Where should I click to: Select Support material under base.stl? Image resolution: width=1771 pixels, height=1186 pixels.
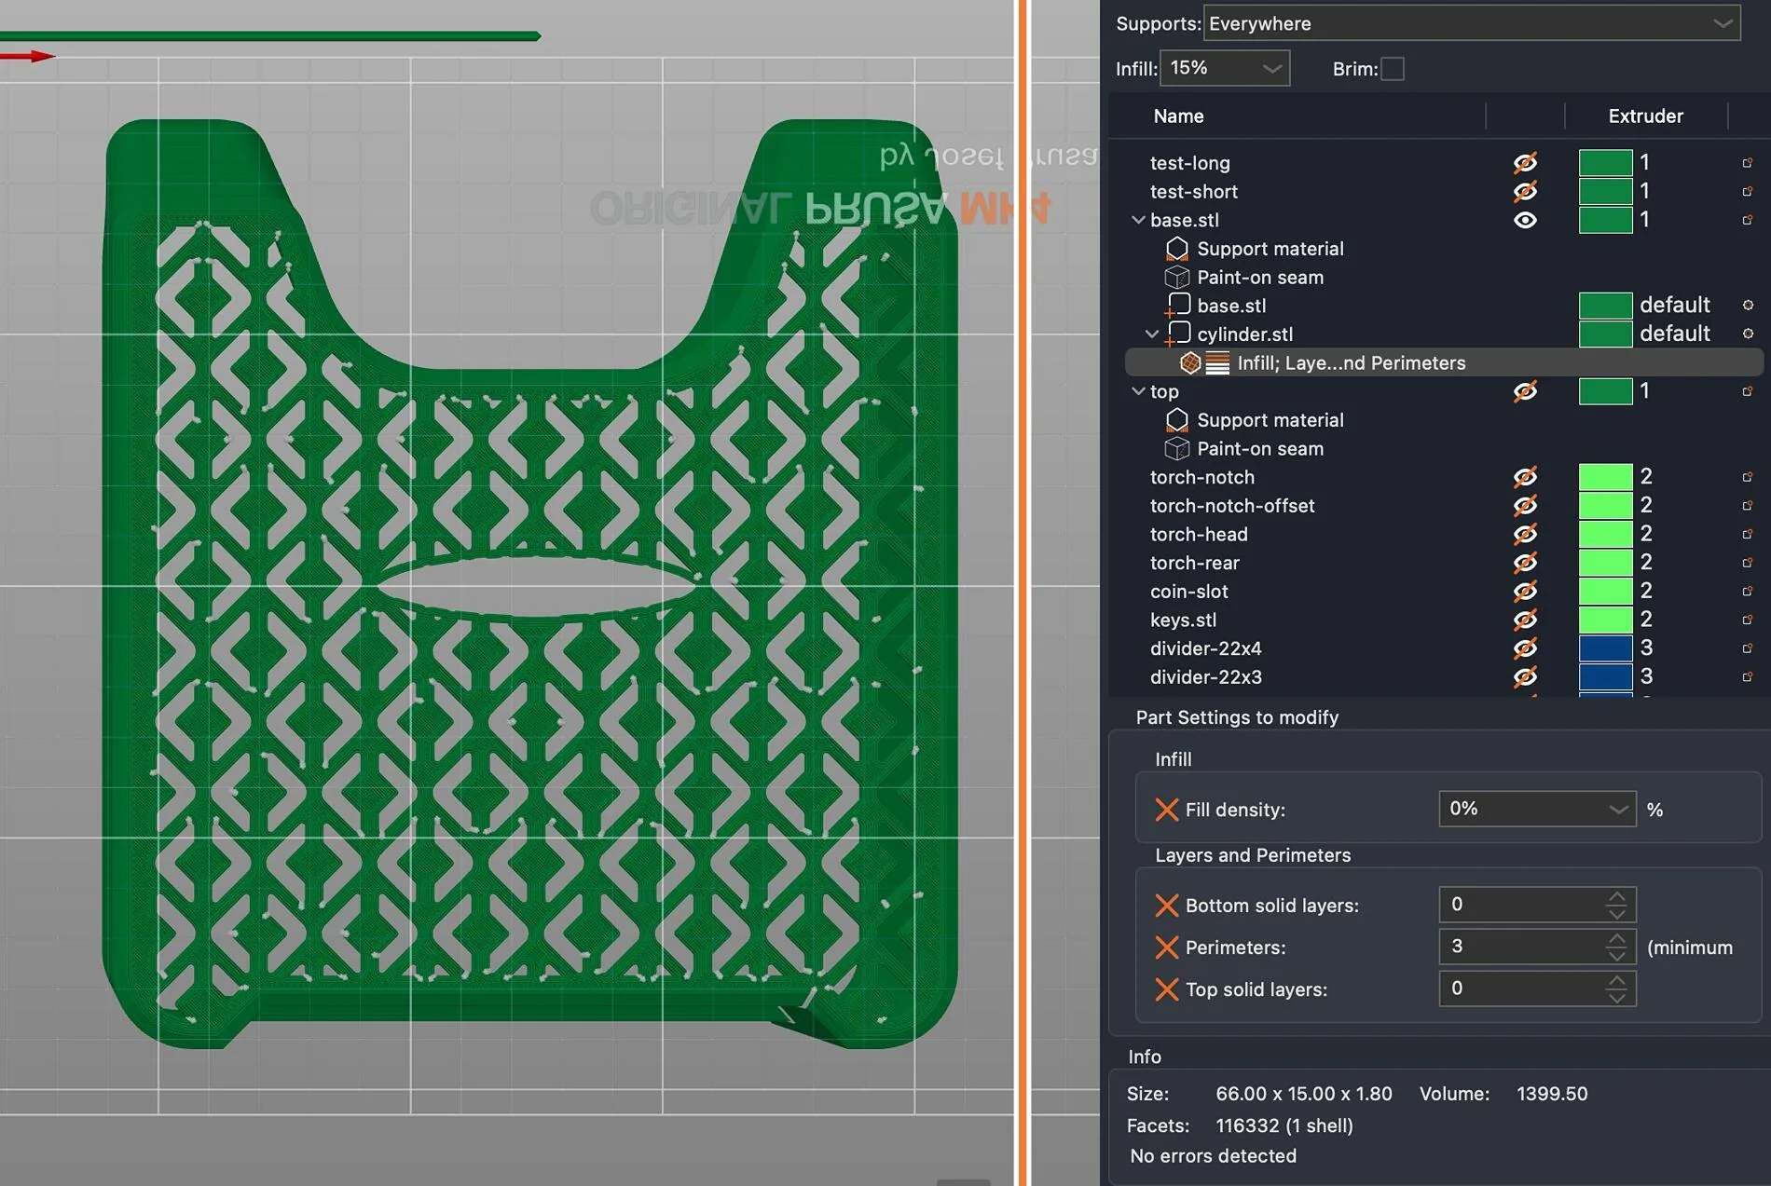(x=1270, y=249)
